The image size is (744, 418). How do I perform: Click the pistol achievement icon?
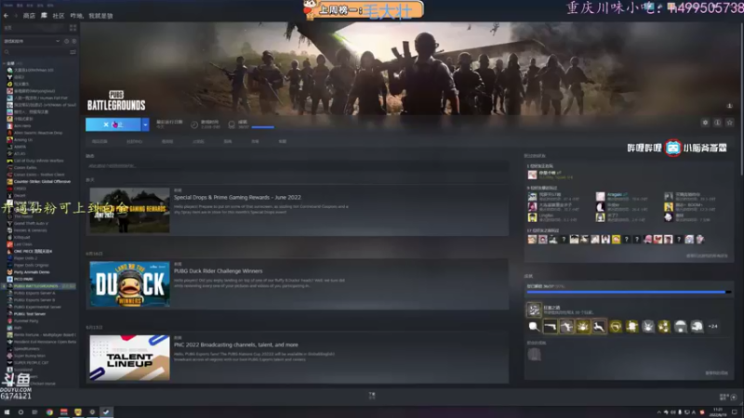551,327
